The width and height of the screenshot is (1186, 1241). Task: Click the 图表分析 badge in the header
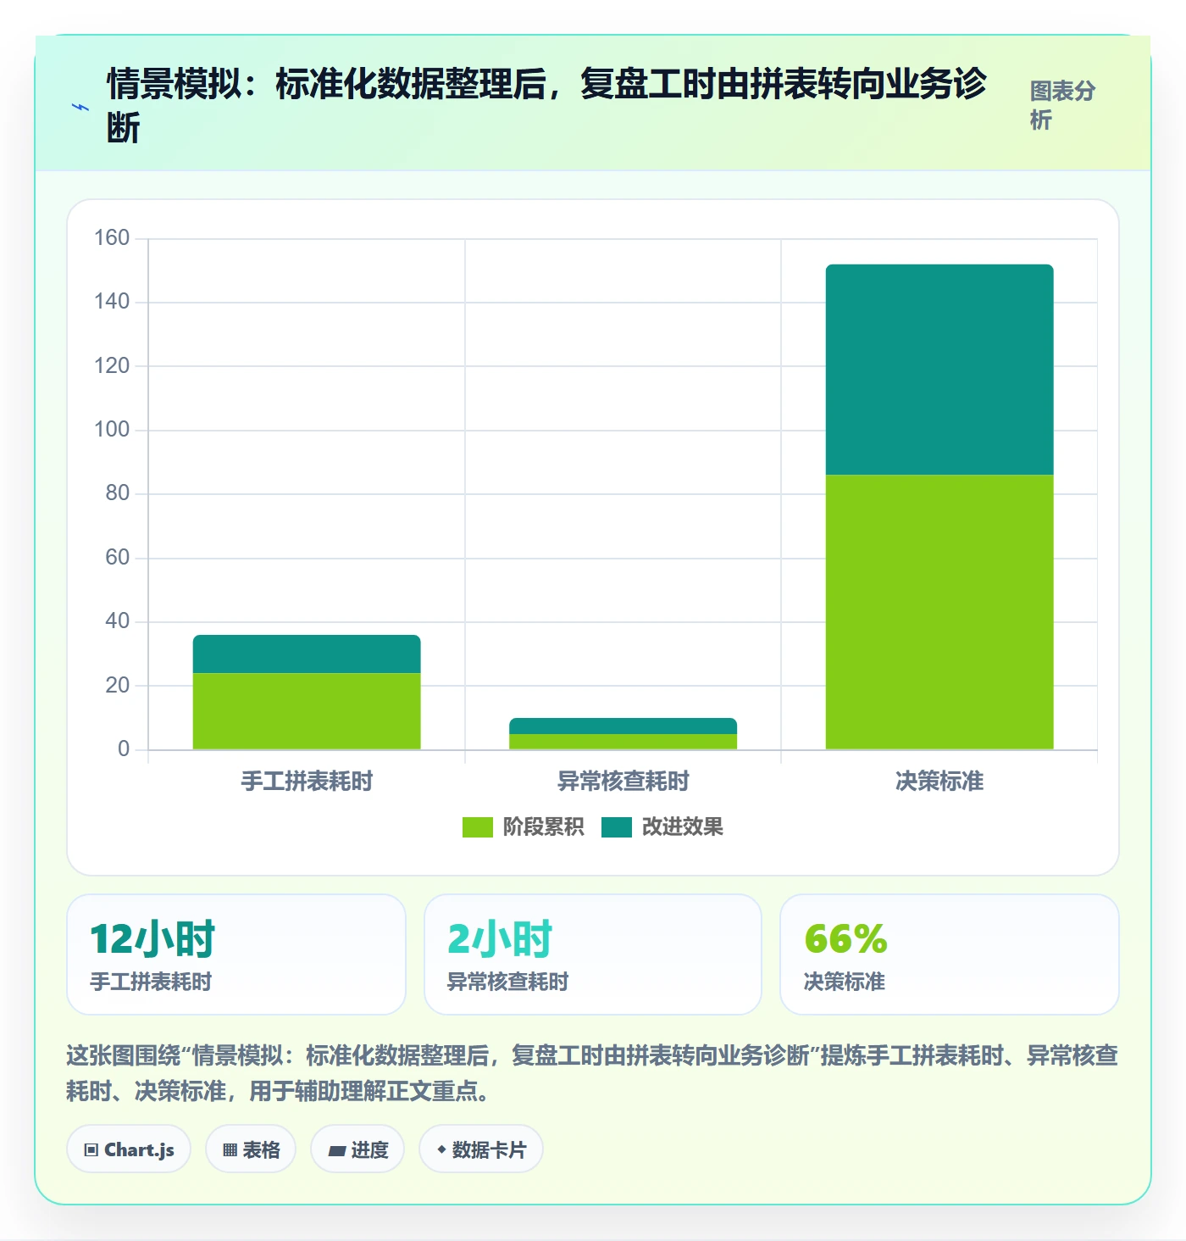[1063, 105]
